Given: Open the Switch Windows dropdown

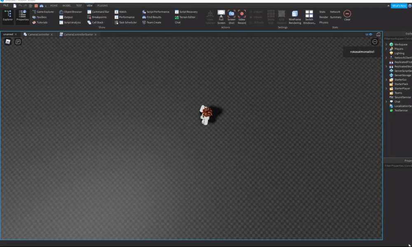Looking at the screenshot, I should [309, 17].
